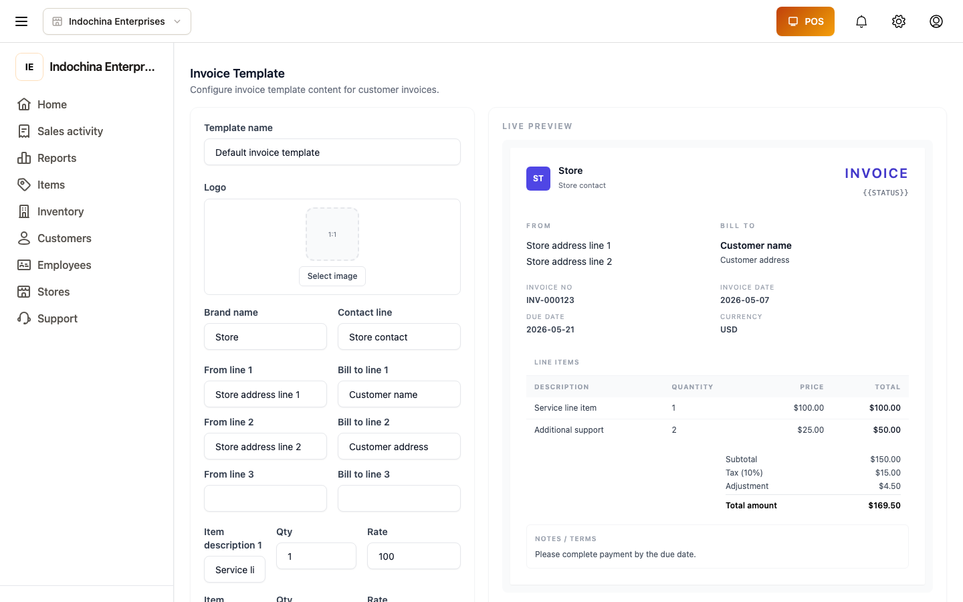Open settings gear in top bar
963x602 pixels.
click(899, 21)
